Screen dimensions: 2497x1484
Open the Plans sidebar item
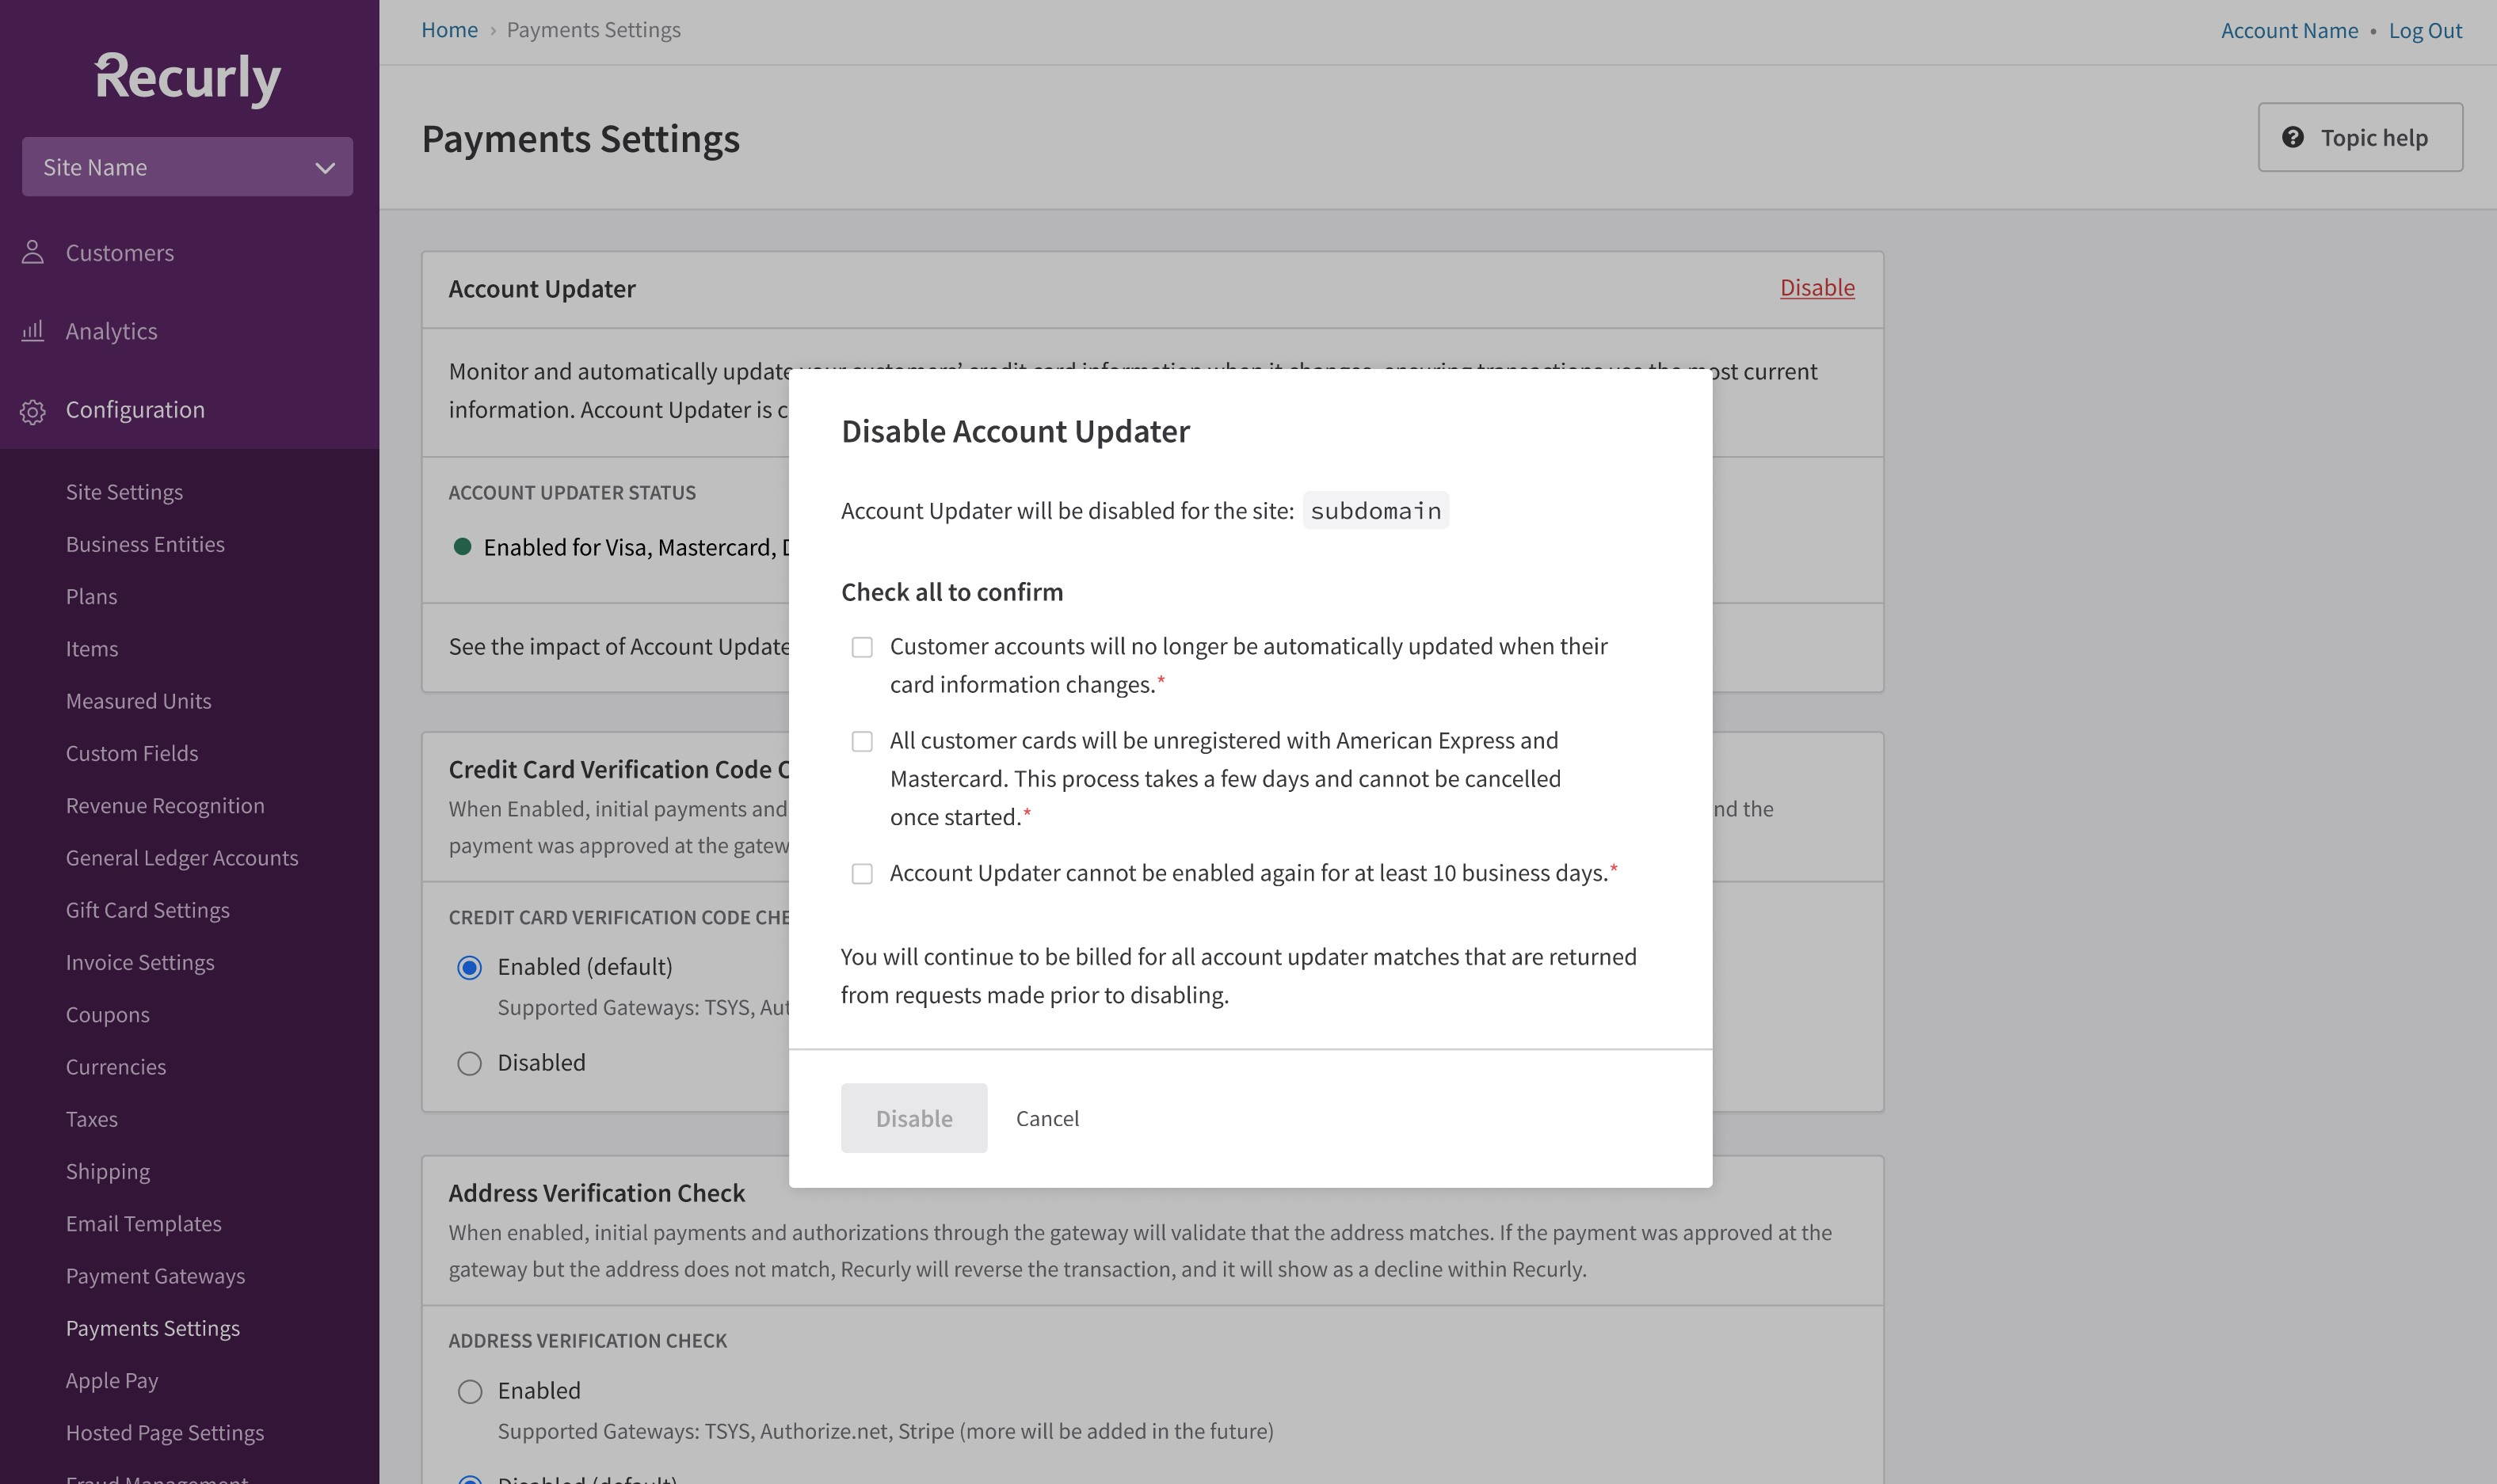(91, 596)
